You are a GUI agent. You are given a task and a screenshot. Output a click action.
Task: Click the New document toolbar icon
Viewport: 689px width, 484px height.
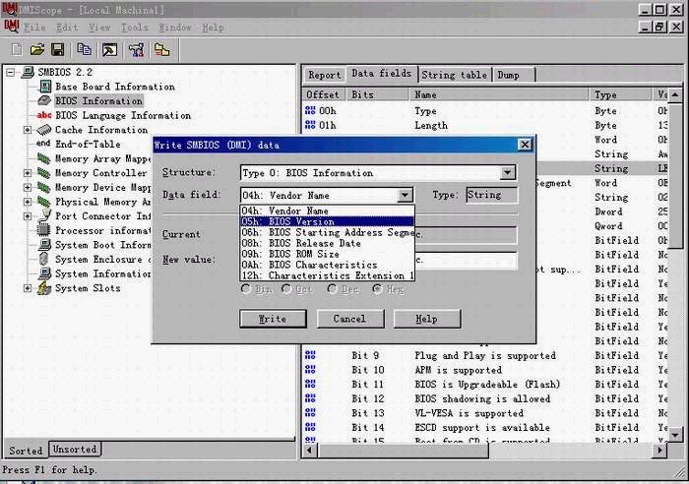pyautogui.click(x=17, y=49)
